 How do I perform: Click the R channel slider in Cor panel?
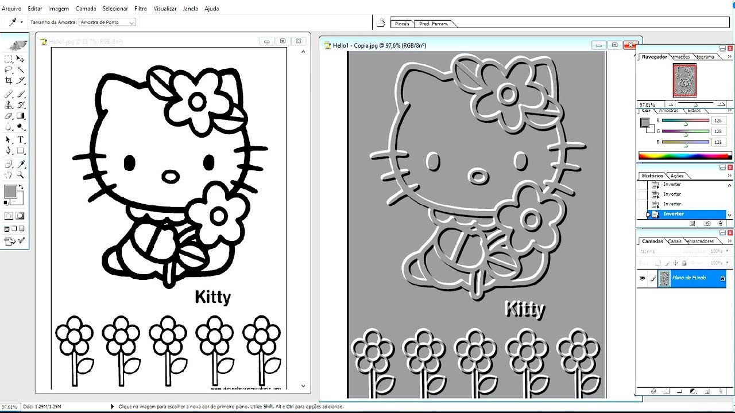pos(686,121)
